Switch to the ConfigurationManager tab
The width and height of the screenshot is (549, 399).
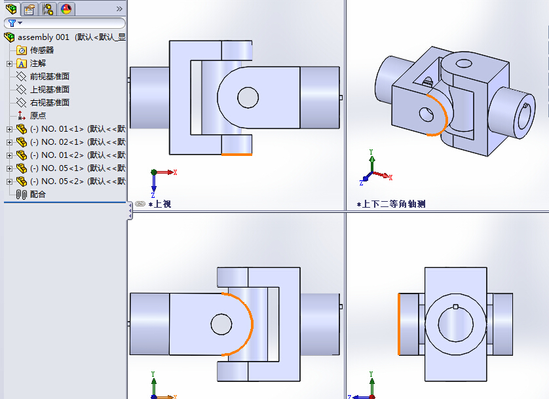pyautogui.click(x=48, y=9)
